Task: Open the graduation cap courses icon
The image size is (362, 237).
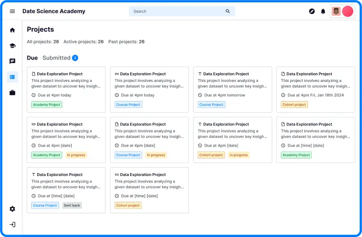Action: coord(12,46)
